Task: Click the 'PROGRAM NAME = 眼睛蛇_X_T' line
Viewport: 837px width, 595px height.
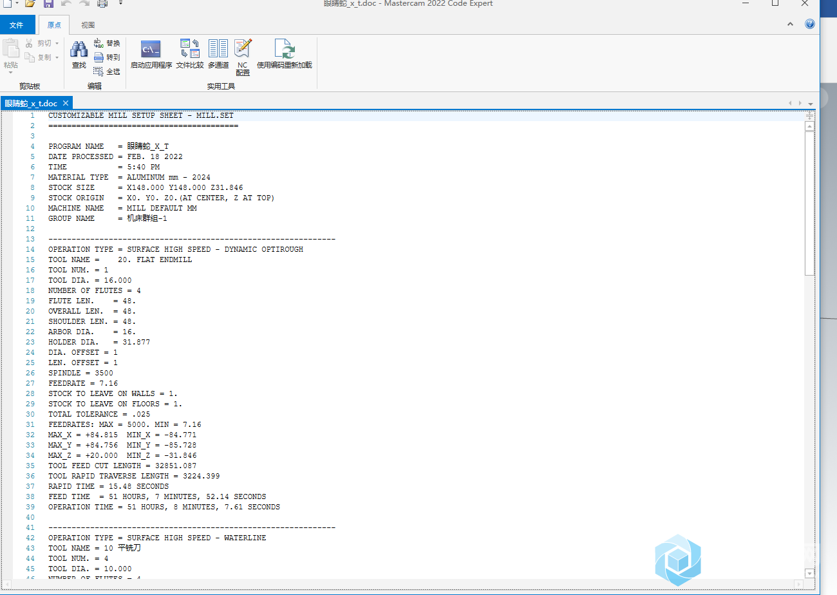Action: tap(108, 146)
